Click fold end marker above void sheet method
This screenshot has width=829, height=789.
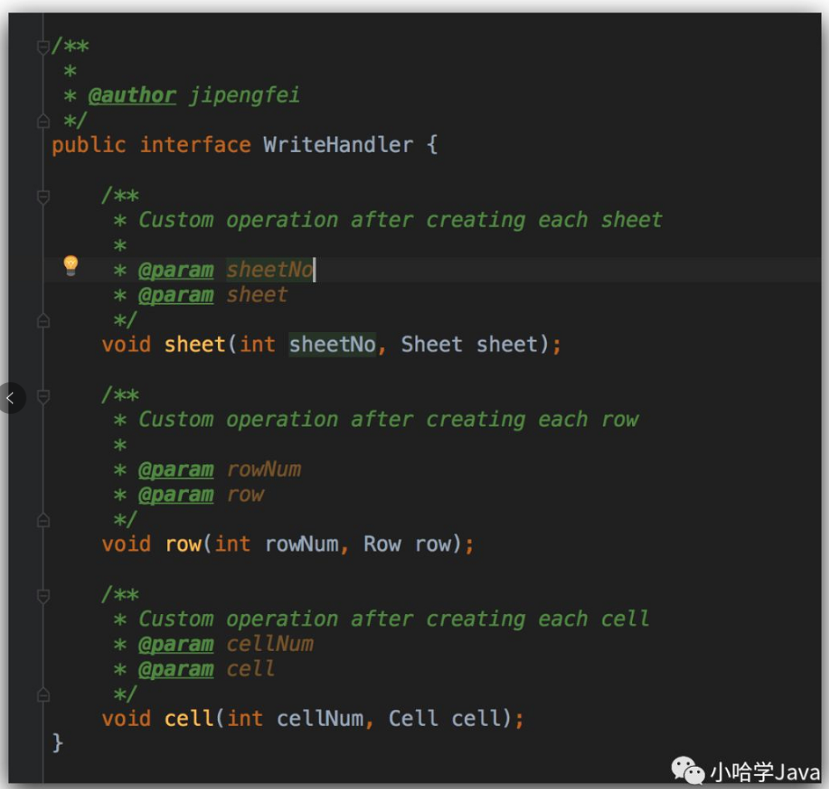point(43,320)
